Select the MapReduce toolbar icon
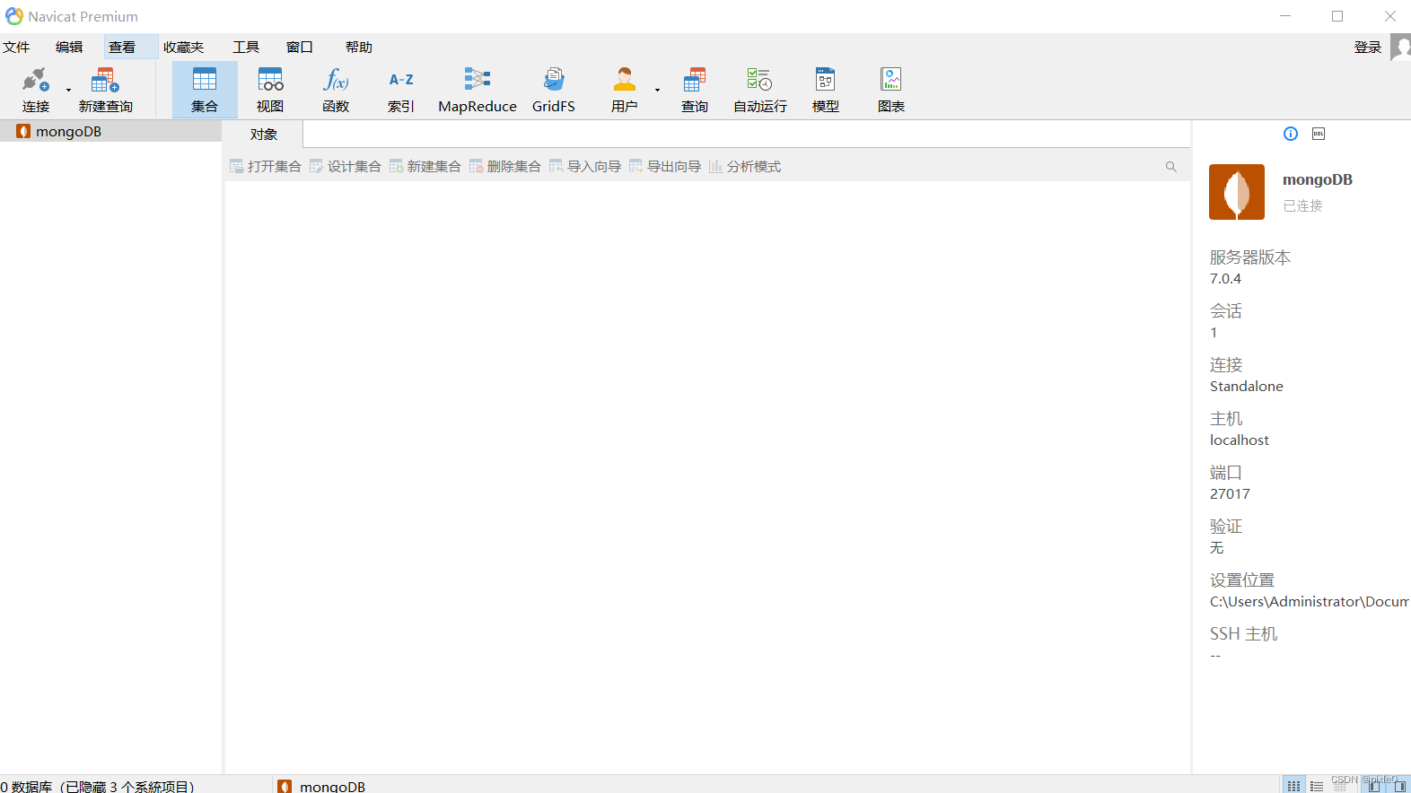The height and width of the screenshot is (793, 1411). coord(478,90)
